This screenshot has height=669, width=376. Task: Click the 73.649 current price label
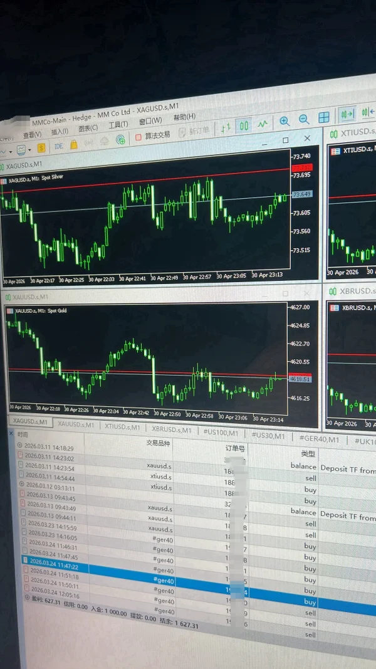[302, 194]
